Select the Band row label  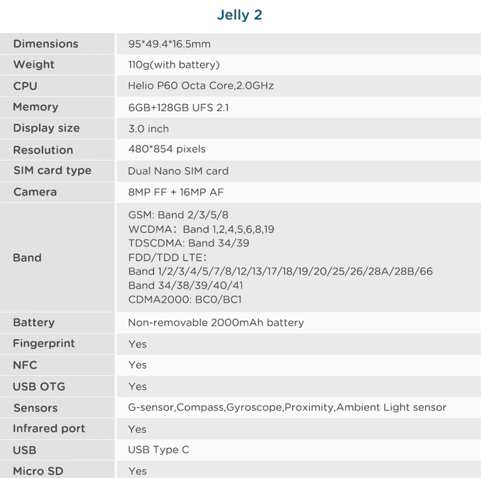[27, 258]
